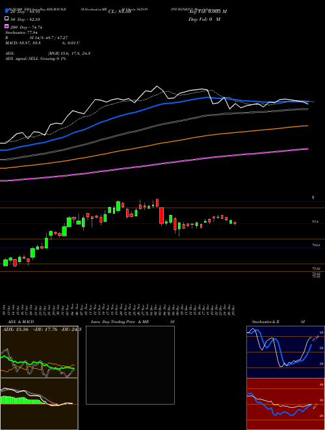The height and width of the screenshot is (430, 325).
Task: Click the blue 20 Day legend swatch
Action: [x=6, y=11]
